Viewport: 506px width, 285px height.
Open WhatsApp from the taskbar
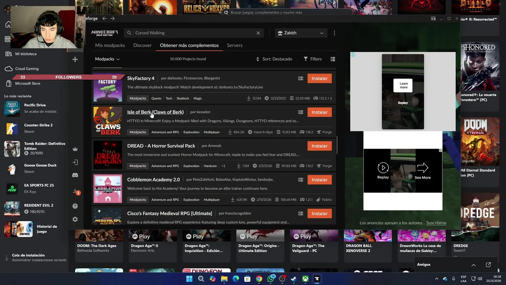271,279
